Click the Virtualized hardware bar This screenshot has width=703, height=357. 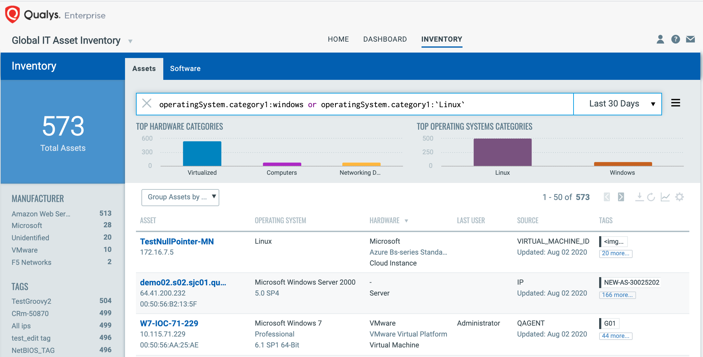pos(202,154)
